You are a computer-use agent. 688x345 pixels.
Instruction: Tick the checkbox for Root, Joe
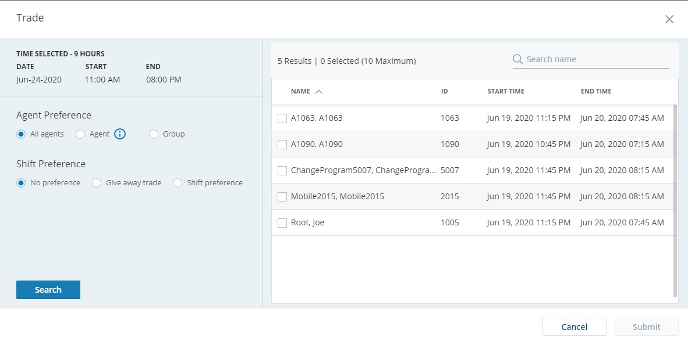pos(282,223)
